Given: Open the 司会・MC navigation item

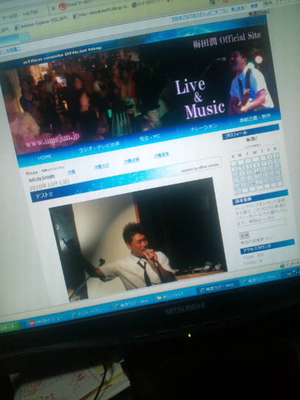Looking at the screenshot, I should (x=150, y=137).
